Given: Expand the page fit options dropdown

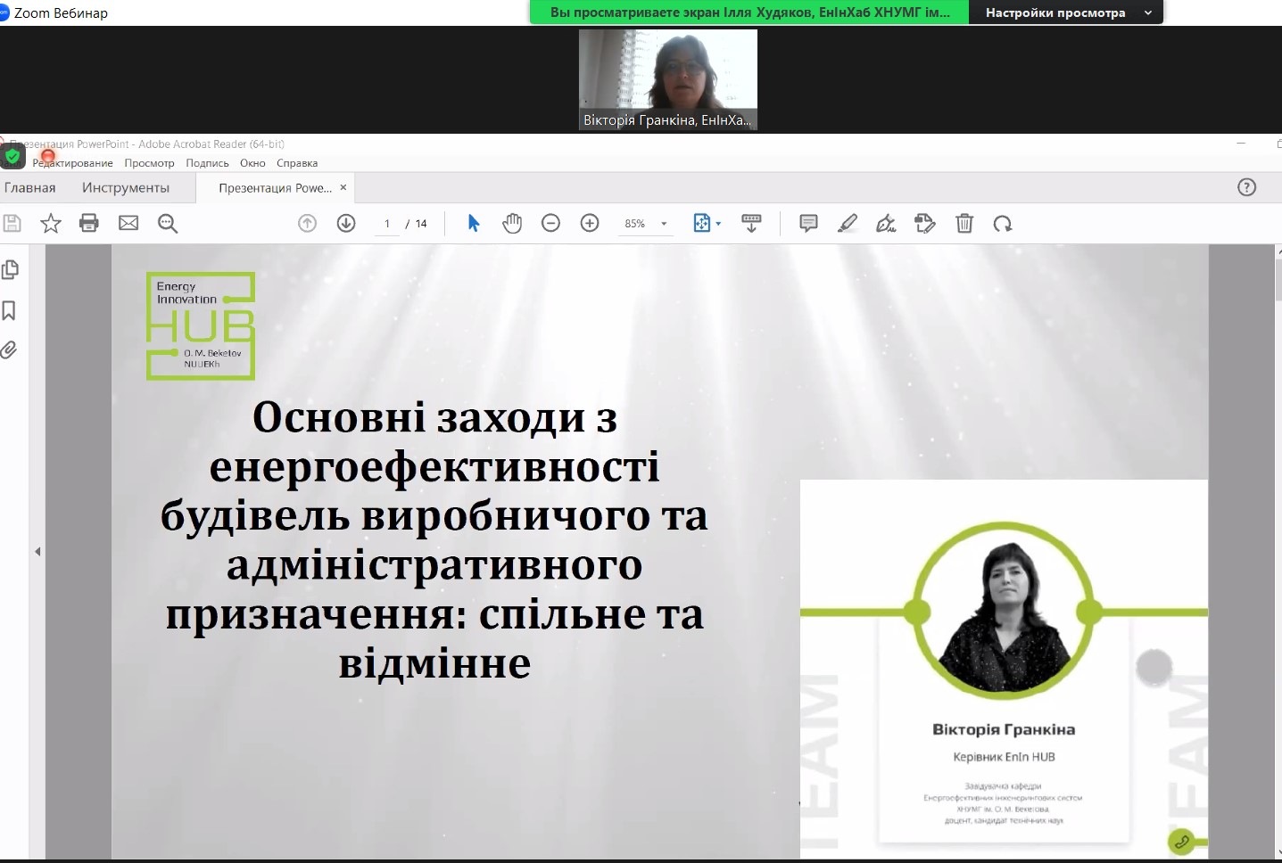Looking at the screenshot, I should pos(718,224).
